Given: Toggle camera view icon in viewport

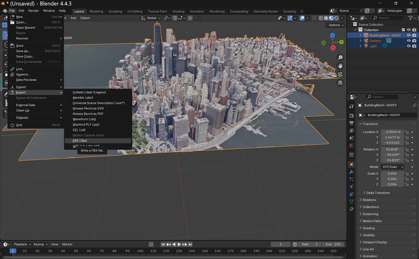Looking at the screenshot, I should [x=340, y=74].
